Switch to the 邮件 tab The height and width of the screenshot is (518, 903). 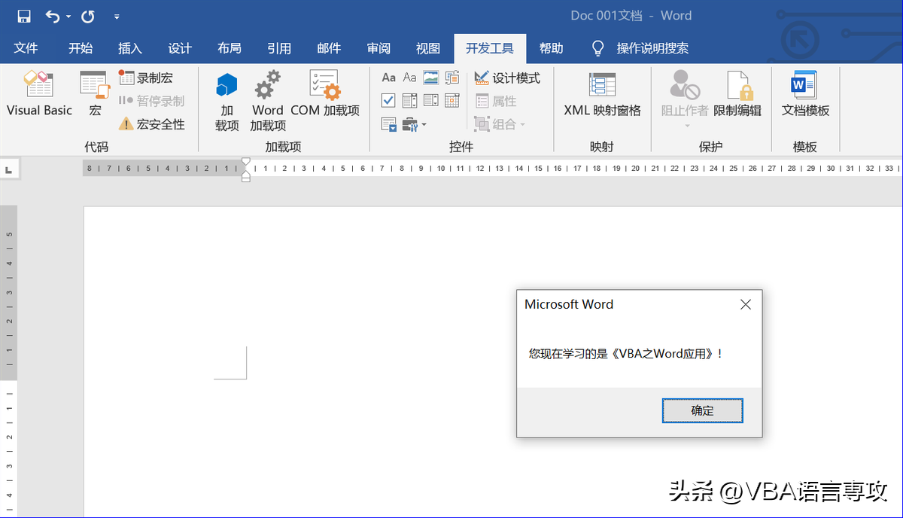tap(329, 48)
